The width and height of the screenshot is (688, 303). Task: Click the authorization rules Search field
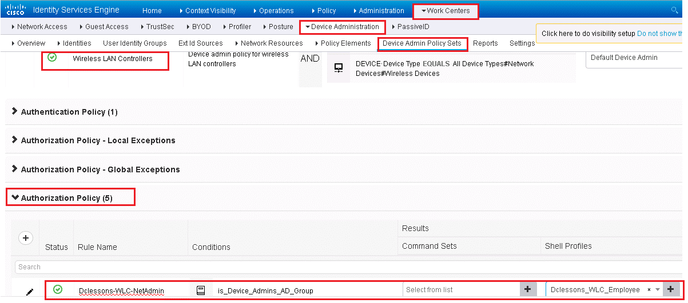[x=349, y=266]
